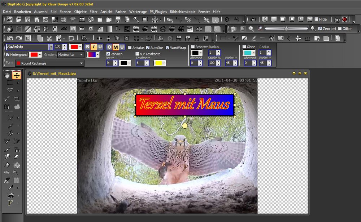Click the Undo arrow icon
361x222 pixels.
click(x=10, y=38)
